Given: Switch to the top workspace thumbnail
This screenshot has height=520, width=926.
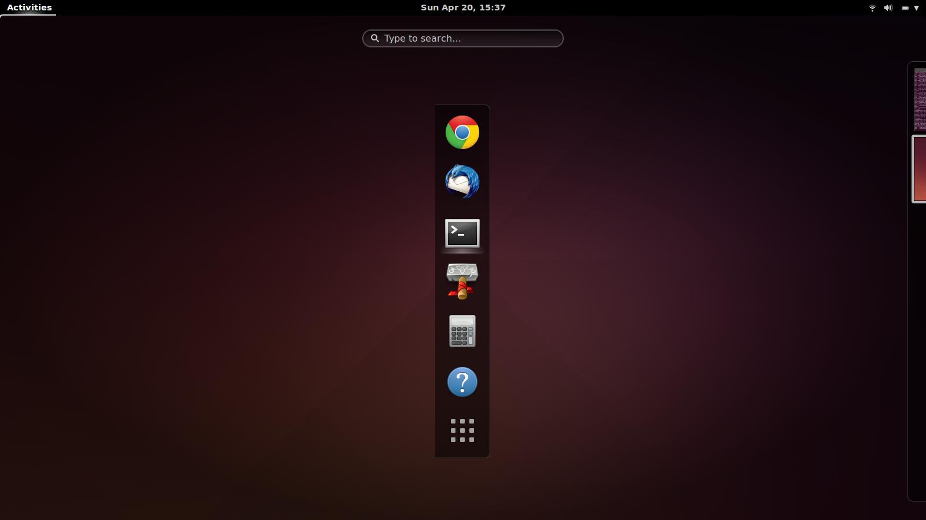Looking at the screenshot, I should coord(920,98).
